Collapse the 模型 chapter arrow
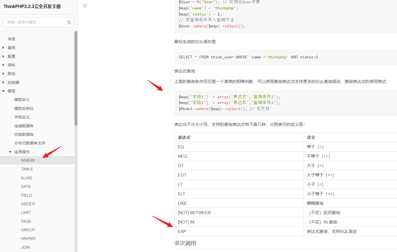The height and width of the screenshot is (252, 397). click(3, 91)
